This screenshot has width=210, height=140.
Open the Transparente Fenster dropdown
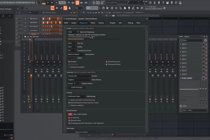pos(72,51)
